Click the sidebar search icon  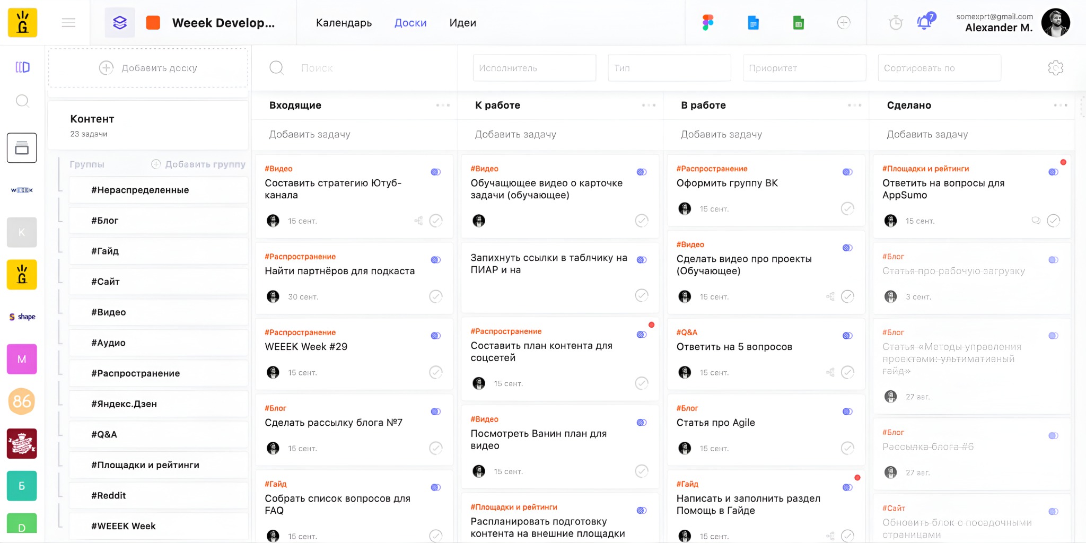click(22, 101)
